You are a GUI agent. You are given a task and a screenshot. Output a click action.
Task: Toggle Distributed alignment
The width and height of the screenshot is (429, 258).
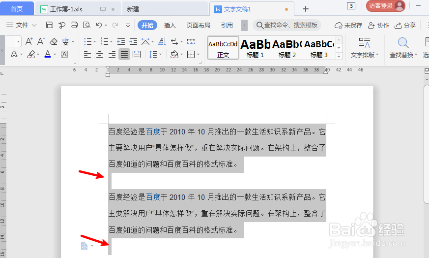[137, 54]
